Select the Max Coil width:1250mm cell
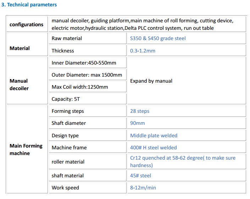The height and width of the screenshot is (199, 250). 88,87
